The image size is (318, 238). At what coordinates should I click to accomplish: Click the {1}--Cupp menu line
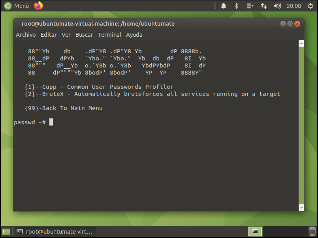pos(99,87)
